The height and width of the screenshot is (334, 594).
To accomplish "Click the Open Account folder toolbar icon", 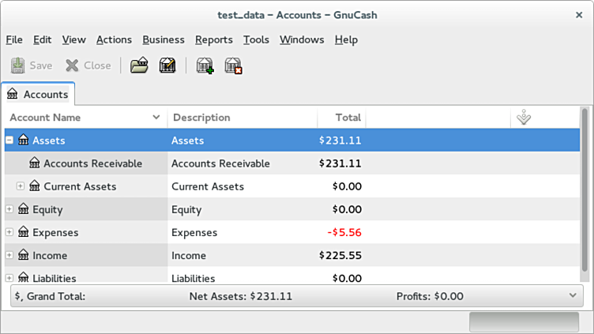I will point(139,66).
